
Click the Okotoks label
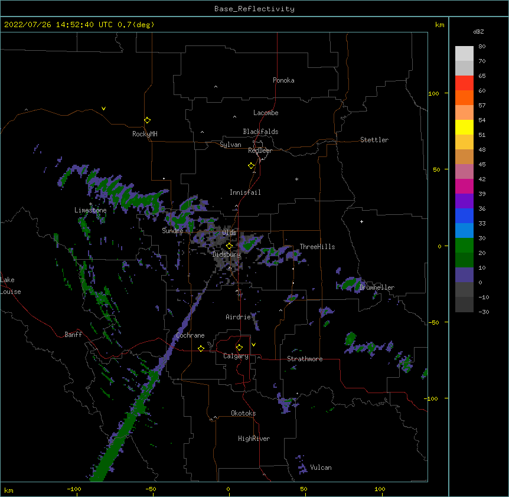tap(243, 413)
